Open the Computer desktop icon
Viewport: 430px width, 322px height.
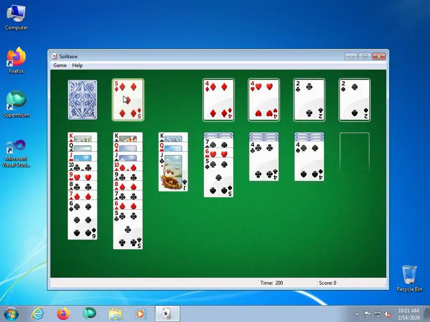click(x=16, y=18)
